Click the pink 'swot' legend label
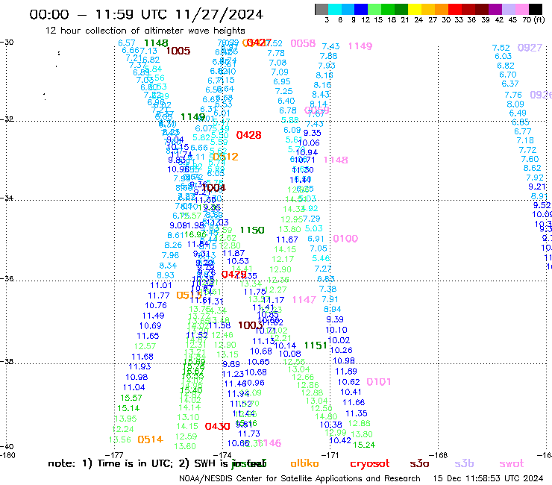Screen dimensions: 552x485 tap(512, 464)
